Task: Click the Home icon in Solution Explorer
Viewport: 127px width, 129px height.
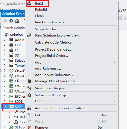Action: tap(17, 21)
